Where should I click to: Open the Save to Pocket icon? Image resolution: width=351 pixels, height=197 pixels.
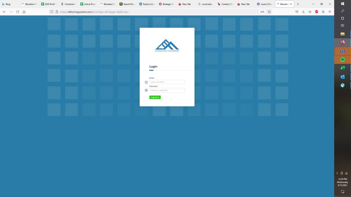[x=297, y=12]
